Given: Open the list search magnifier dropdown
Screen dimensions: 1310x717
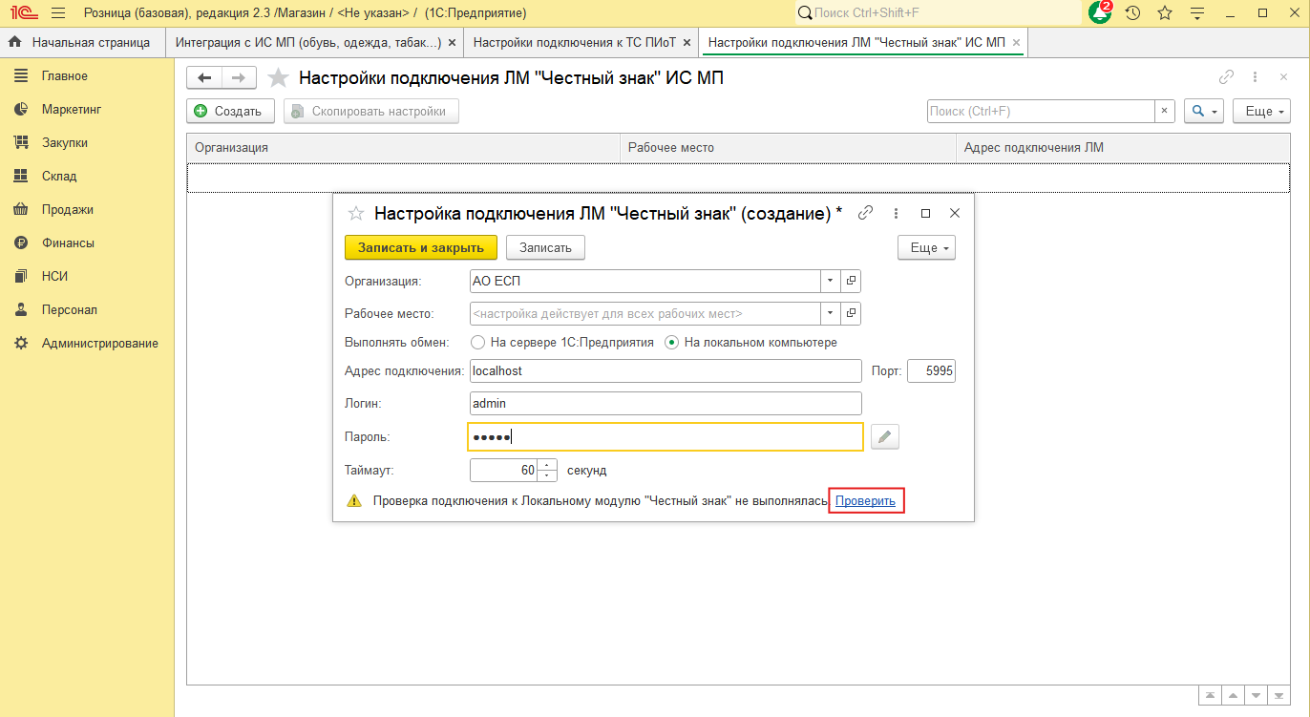Looking at the screenshot, I should point(1204,112).
